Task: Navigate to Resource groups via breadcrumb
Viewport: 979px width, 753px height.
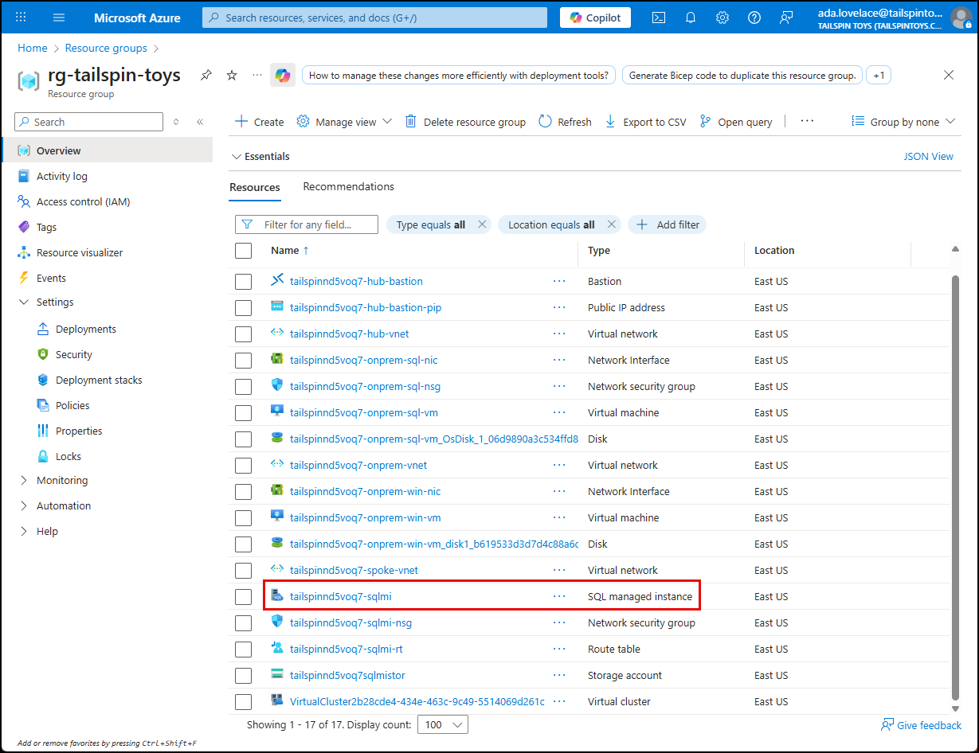Action: click(x=106, y=48)
